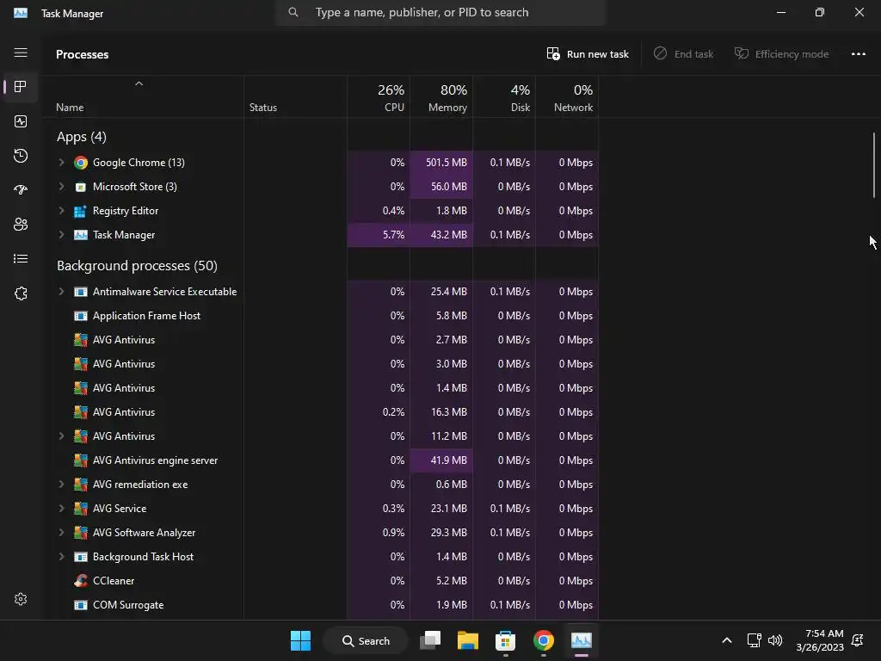Click the vertical scrollbar of process list
This screenshot has width=881, height=661.
tap(874, 165)
